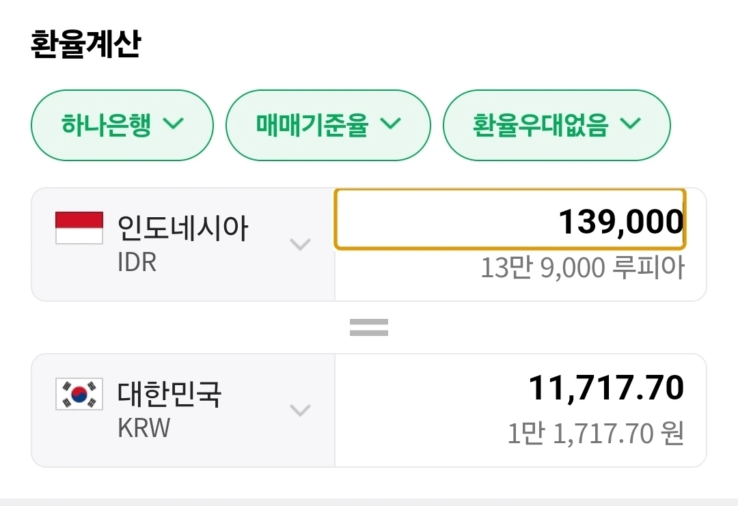
Task: Click the chevron next to 하나은행
Action: [x=173, y=123]
